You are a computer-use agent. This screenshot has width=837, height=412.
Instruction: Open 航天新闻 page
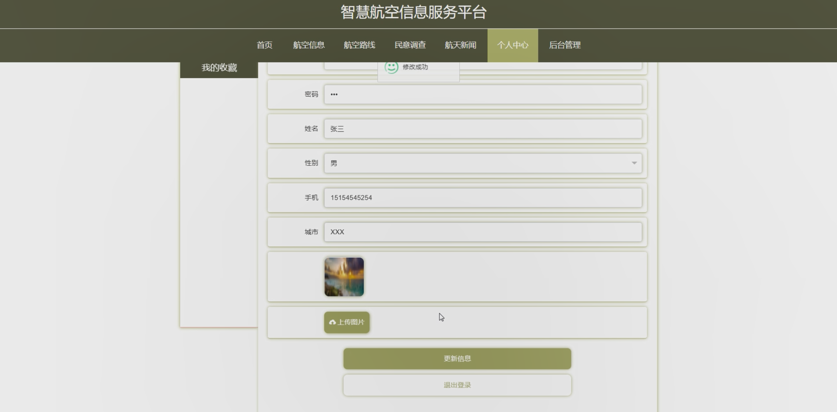460,45
